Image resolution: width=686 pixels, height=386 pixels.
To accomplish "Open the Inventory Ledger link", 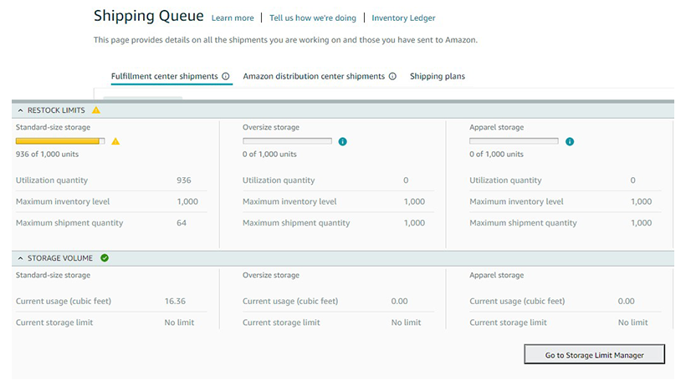I will 403,18.
